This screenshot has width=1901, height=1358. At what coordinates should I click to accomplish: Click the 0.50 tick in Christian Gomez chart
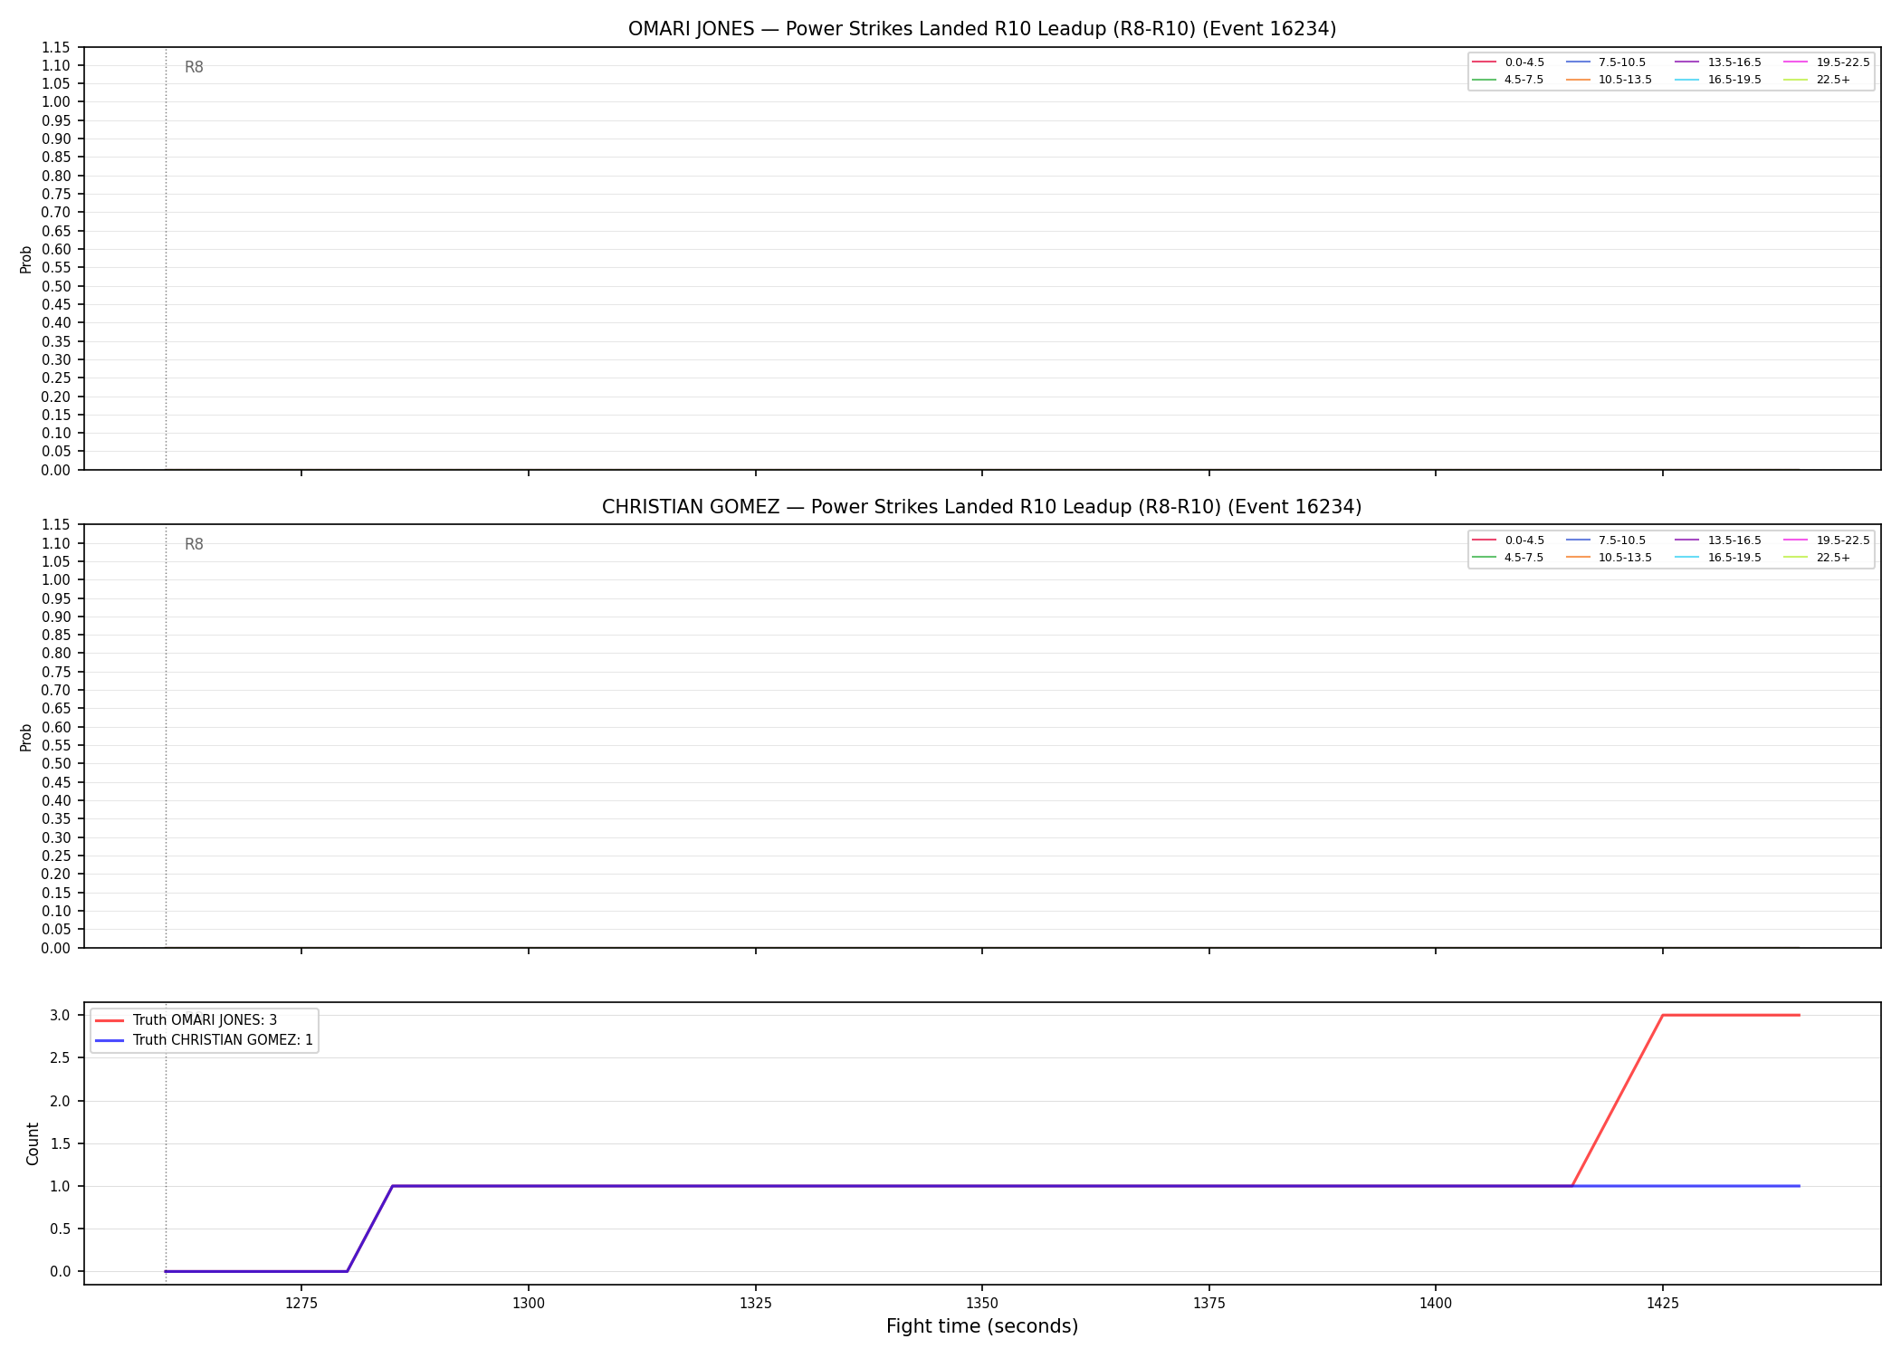tap(56, 764)
